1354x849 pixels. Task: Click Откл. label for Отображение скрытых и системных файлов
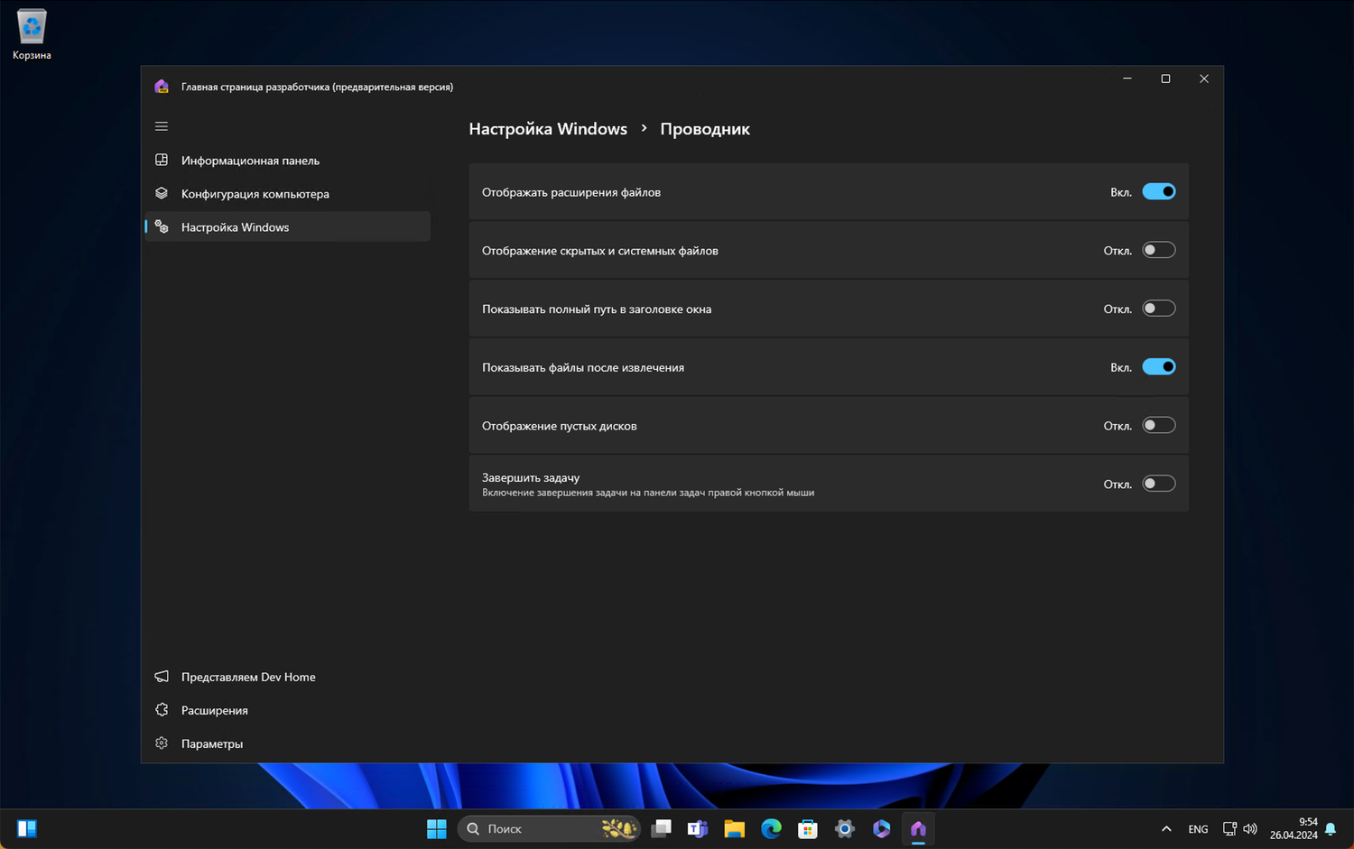(x=1118, y=251)
